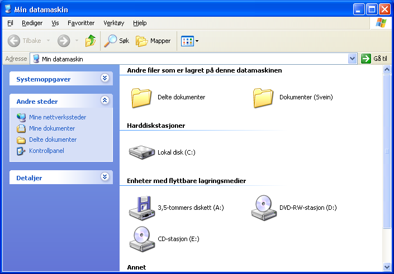Click the Mine nettverkssteder network icon
Image resolution: width=394 pixels, height=274 pixels.
tap(21, 117)
